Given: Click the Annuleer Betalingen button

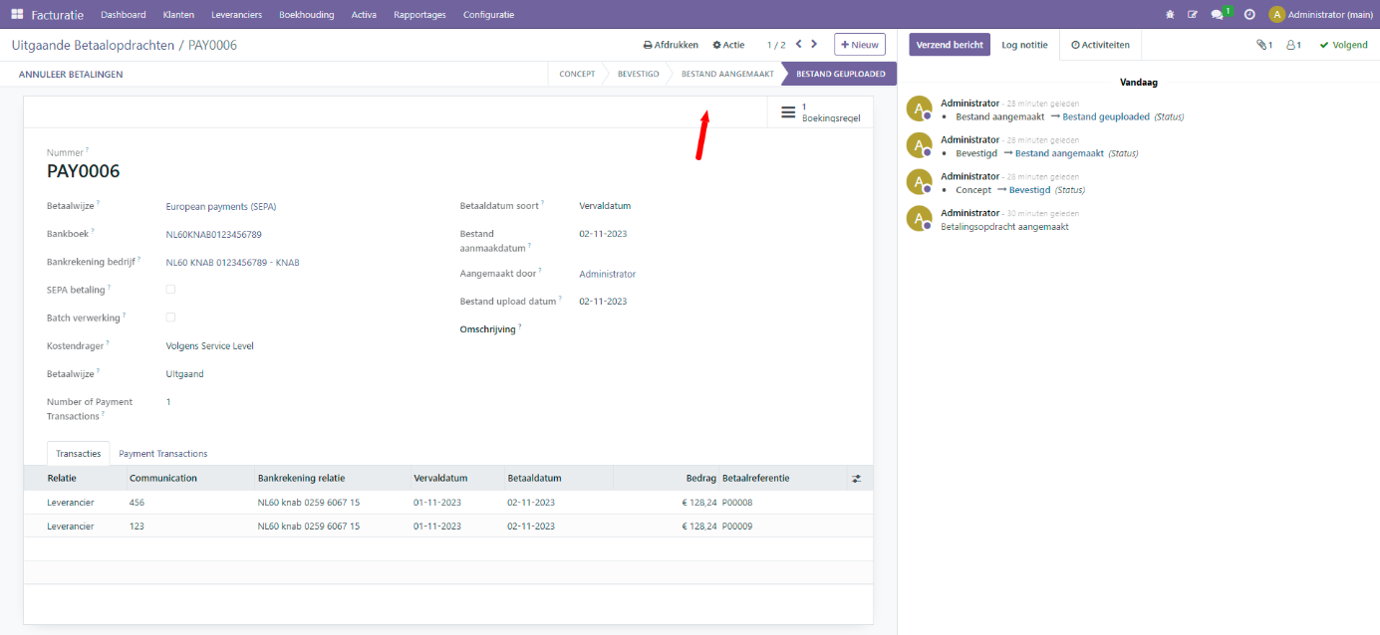Looking at the screenshot, I should tap(71, 75).
